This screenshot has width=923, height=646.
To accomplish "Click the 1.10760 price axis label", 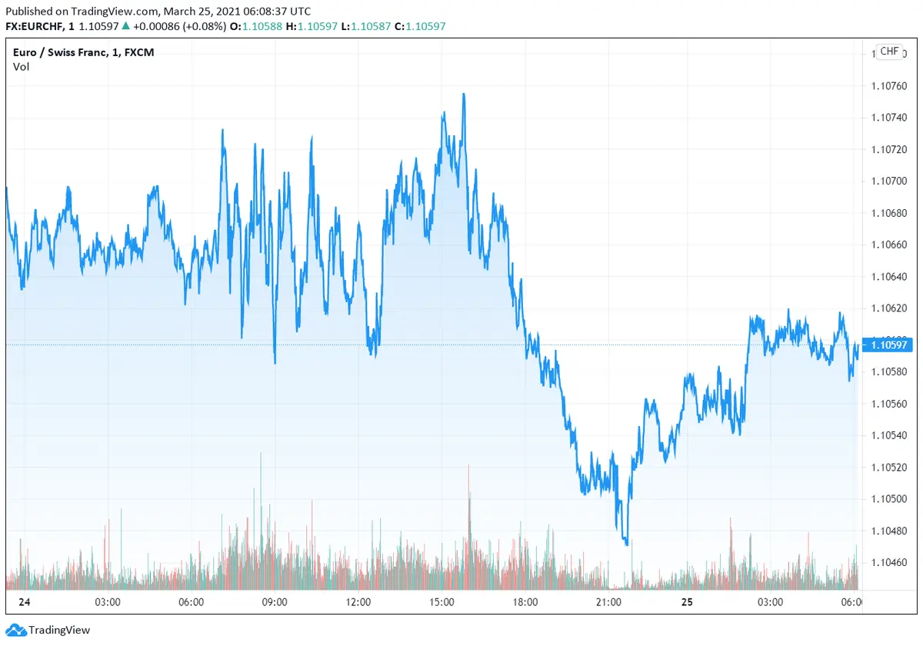I will 889,85.
